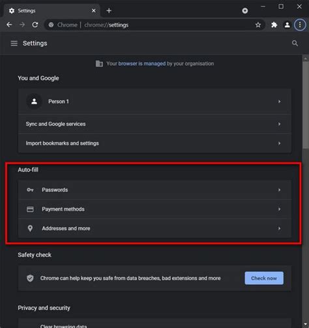Viewport: 309px width, 328px height.
Task: Open Payment methods settings
Action: click(154, 209)
